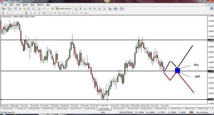This screenshot has height=115, width=214.
Task: Switch to candlestick chart mode
Action: 81,9
